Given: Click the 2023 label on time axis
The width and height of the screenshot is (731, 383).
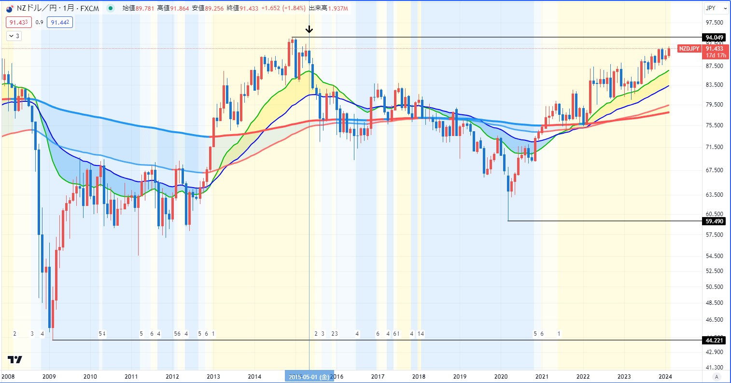Looking at the screenshot, I should 624,377.
